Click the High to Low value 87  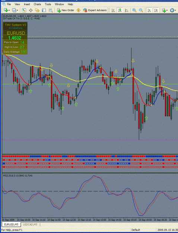22,47
